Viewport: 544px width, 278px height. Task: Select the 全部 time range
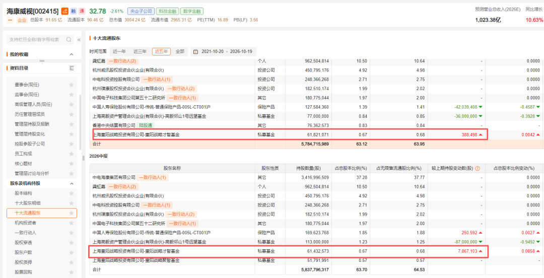click(x=180, y=52)
